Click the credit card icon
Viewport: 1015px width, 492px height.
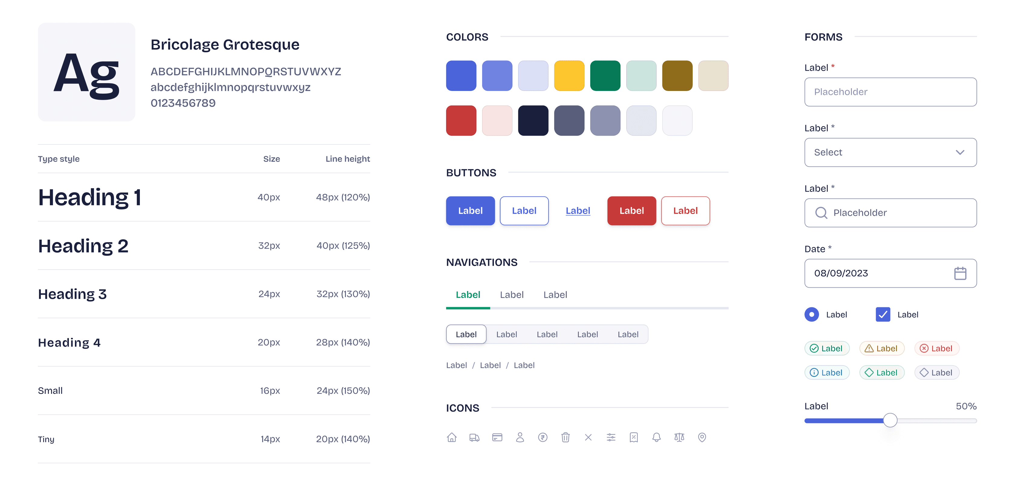tap(497, 437)
